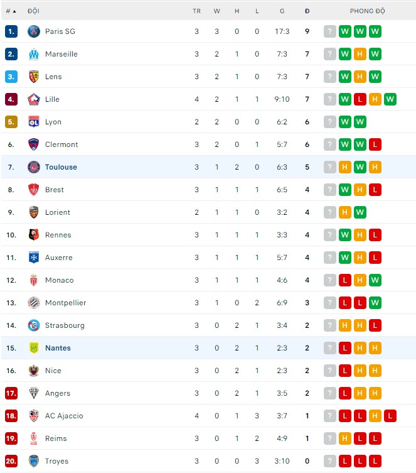The width and height of the screenshot is (416, 473).
Task: Click the rank 1 blue position badge
Action: [x=11, y=31]
